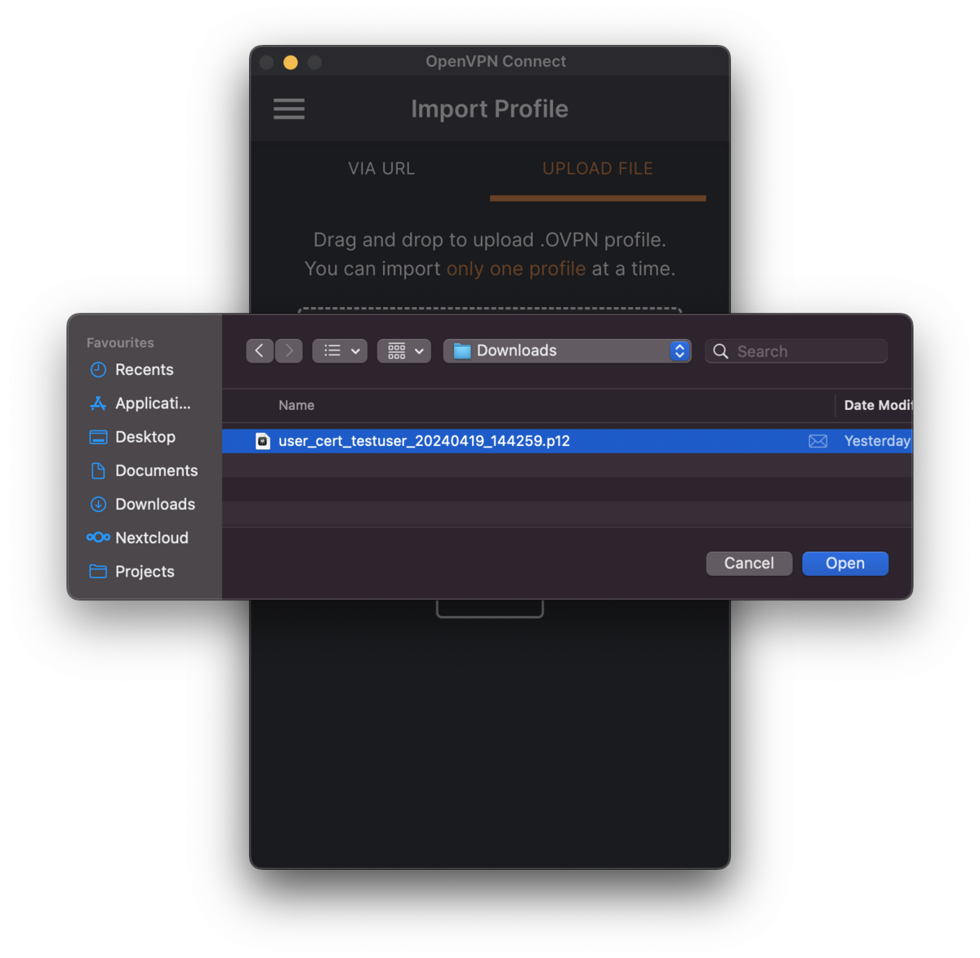Sort files by the Name column header
The height and width of the screenshot is (958, 980).
tap(296, 405)
